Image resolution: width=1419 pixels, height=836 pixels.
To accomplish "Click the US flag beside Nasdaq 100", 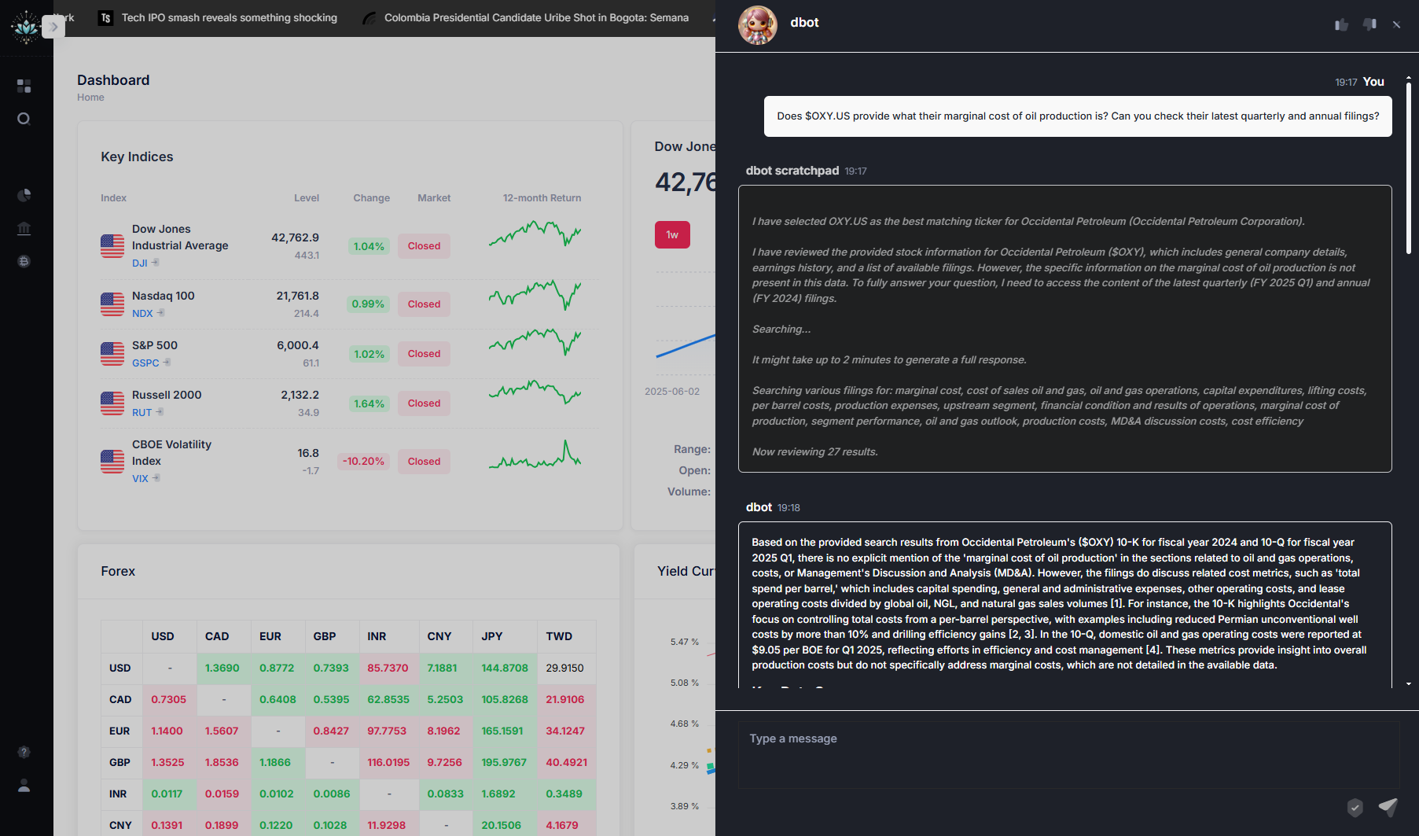I will click(x=112, y=304).
